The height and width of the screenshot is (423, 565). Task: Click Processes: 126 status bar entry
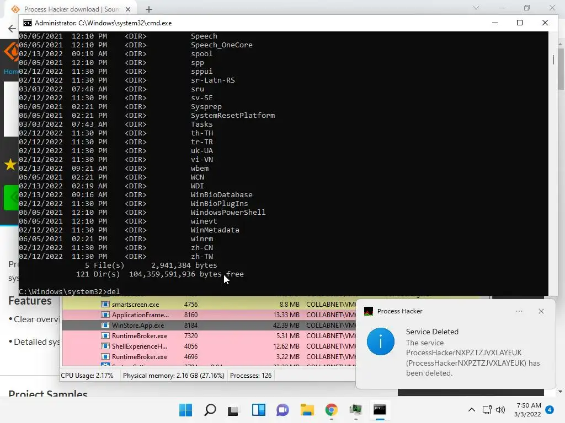coord(251,376)
